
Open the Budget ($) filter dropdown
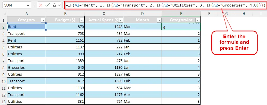(82, 20)
